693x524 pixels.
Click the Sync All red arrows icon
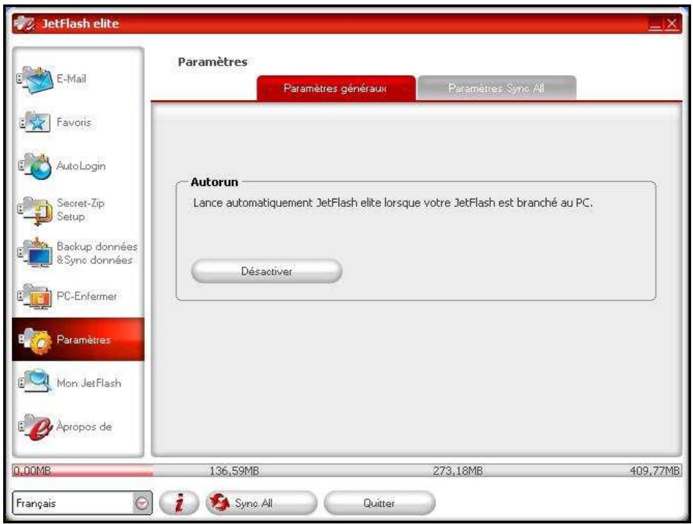(219, 503)
